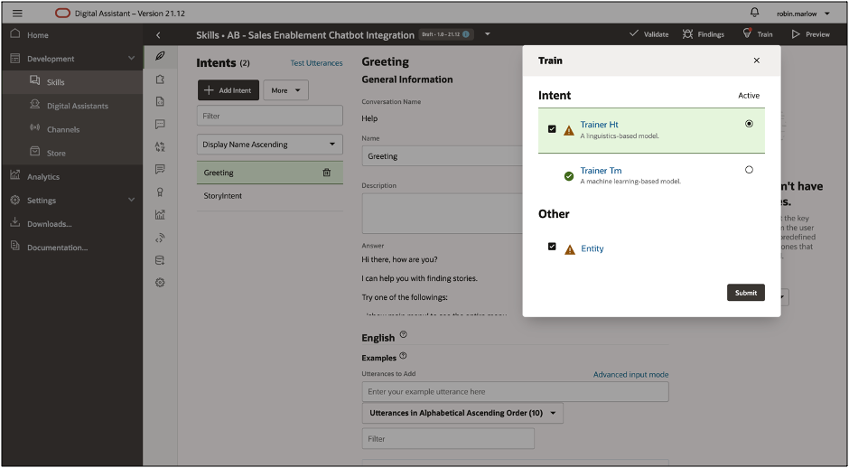
Task: Open notifications bell icon
Action: pos(755,12)
